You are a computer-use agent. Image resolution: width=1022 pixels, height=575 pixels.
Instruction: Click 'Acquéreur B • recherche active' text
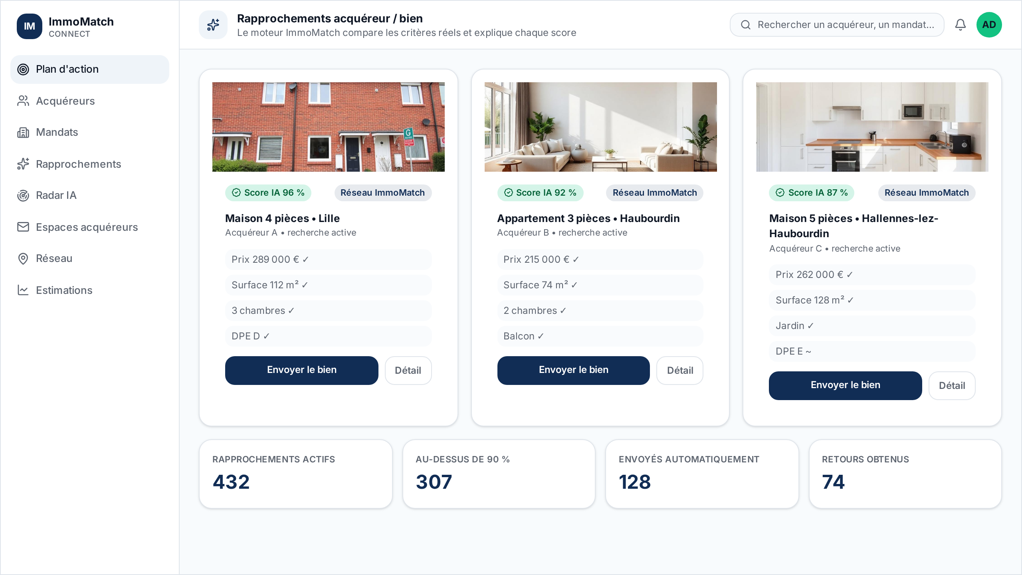tap(562, 233)
